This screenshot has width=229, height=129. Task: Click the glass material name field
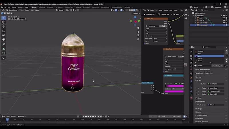[204, 66]
